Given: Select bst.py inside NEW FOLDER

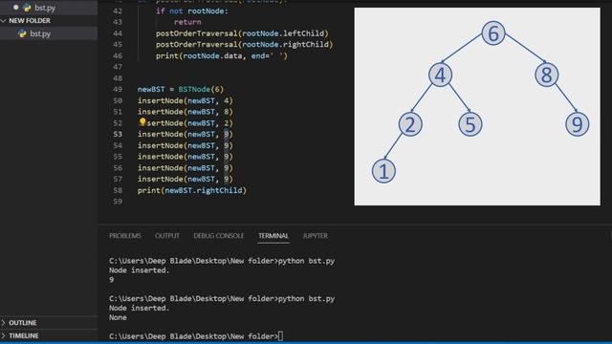Looking at the screenshot, I should pyautogui.click(x=40, y=34).
